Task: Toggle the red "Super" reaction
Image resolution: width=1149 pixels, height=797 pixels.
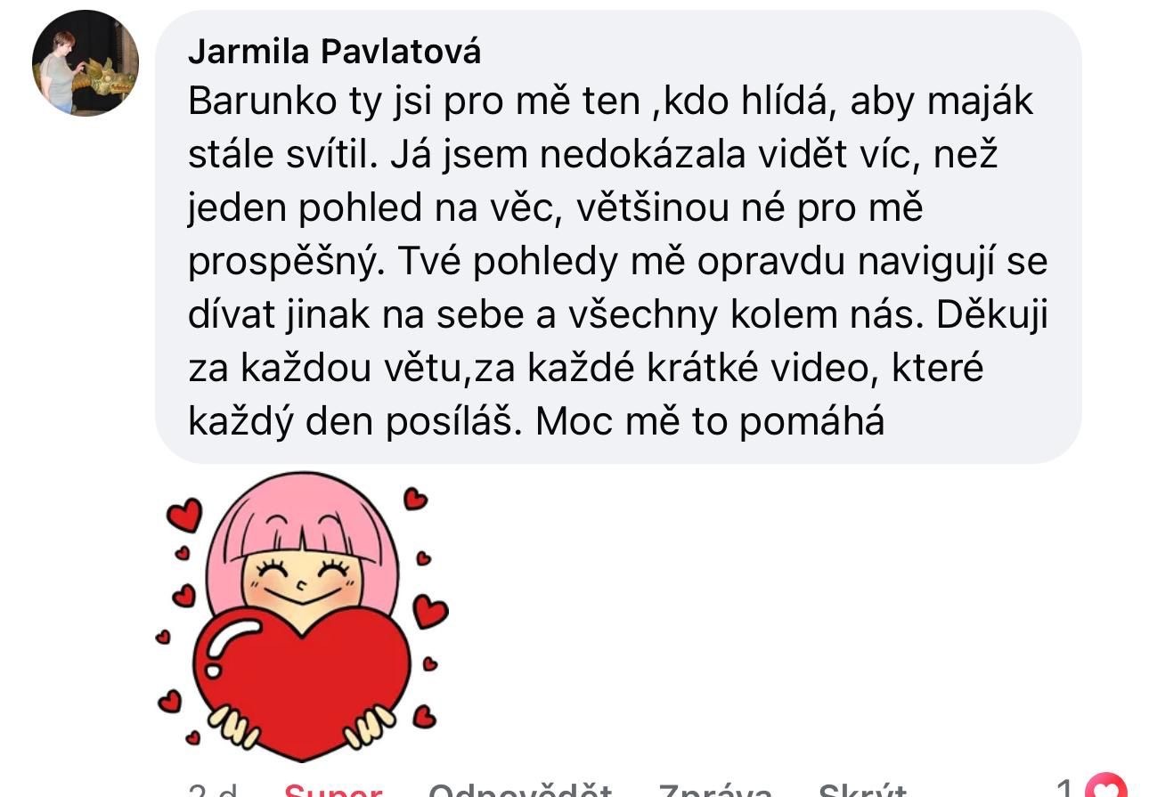Action: [x=333, y=790]
